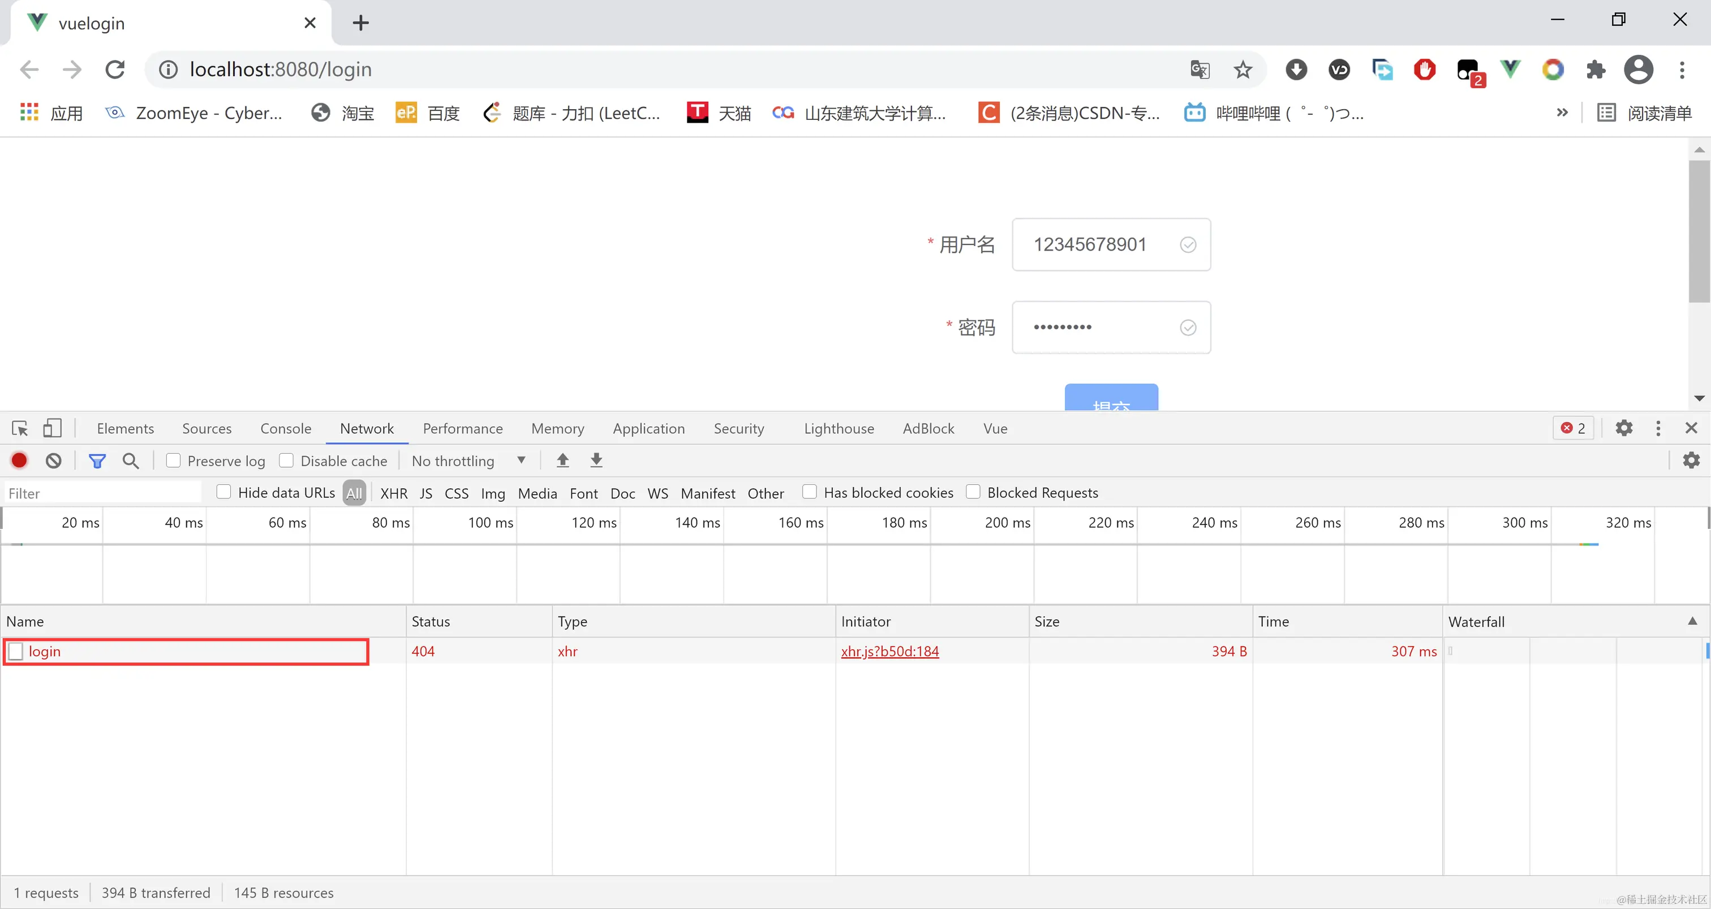The height and width of the screenshot is (909, 1711).
Task: Open initiator link xhr.js?b50d:184
Action: tap(890, 652)
